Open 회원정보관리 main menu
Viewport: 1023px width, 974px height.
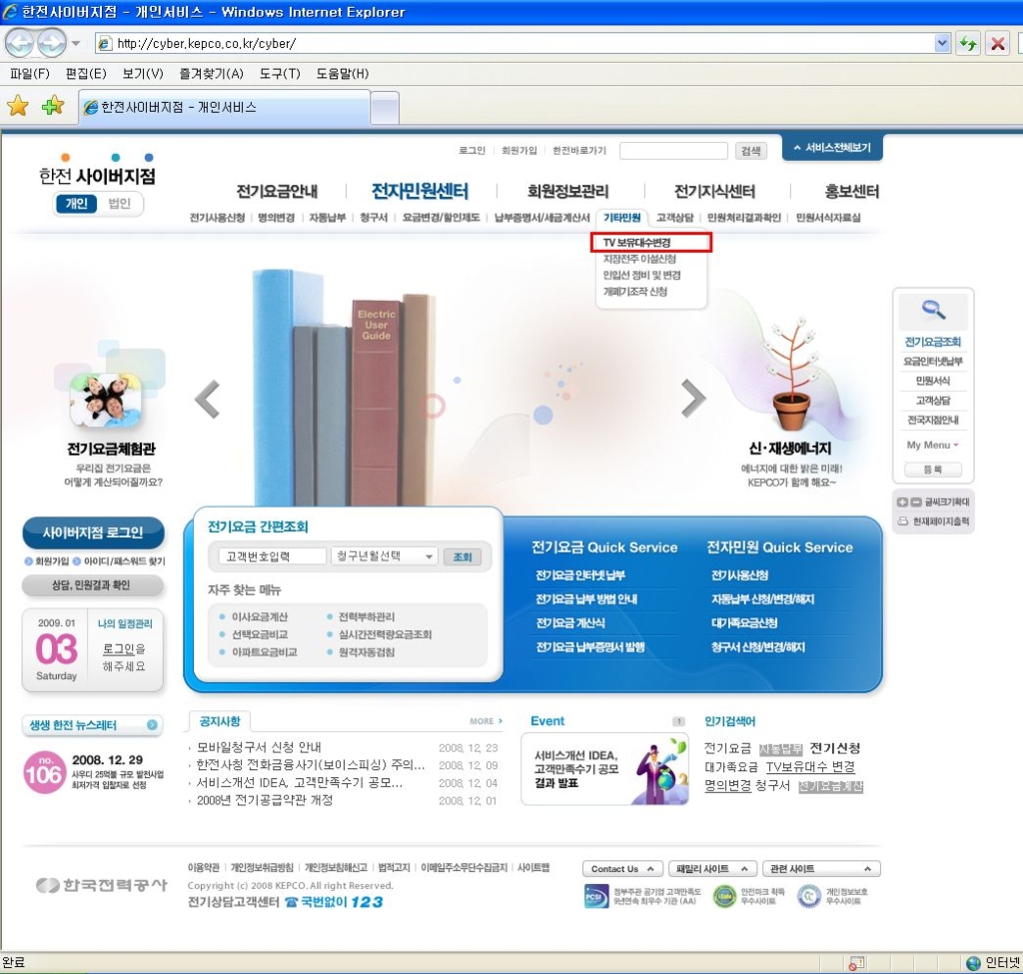coord(567,191)
